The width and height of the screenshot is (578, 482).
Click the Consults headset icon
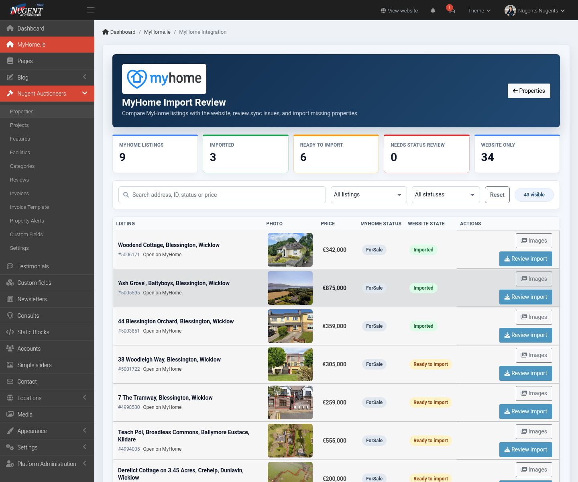tap(10, 316)
